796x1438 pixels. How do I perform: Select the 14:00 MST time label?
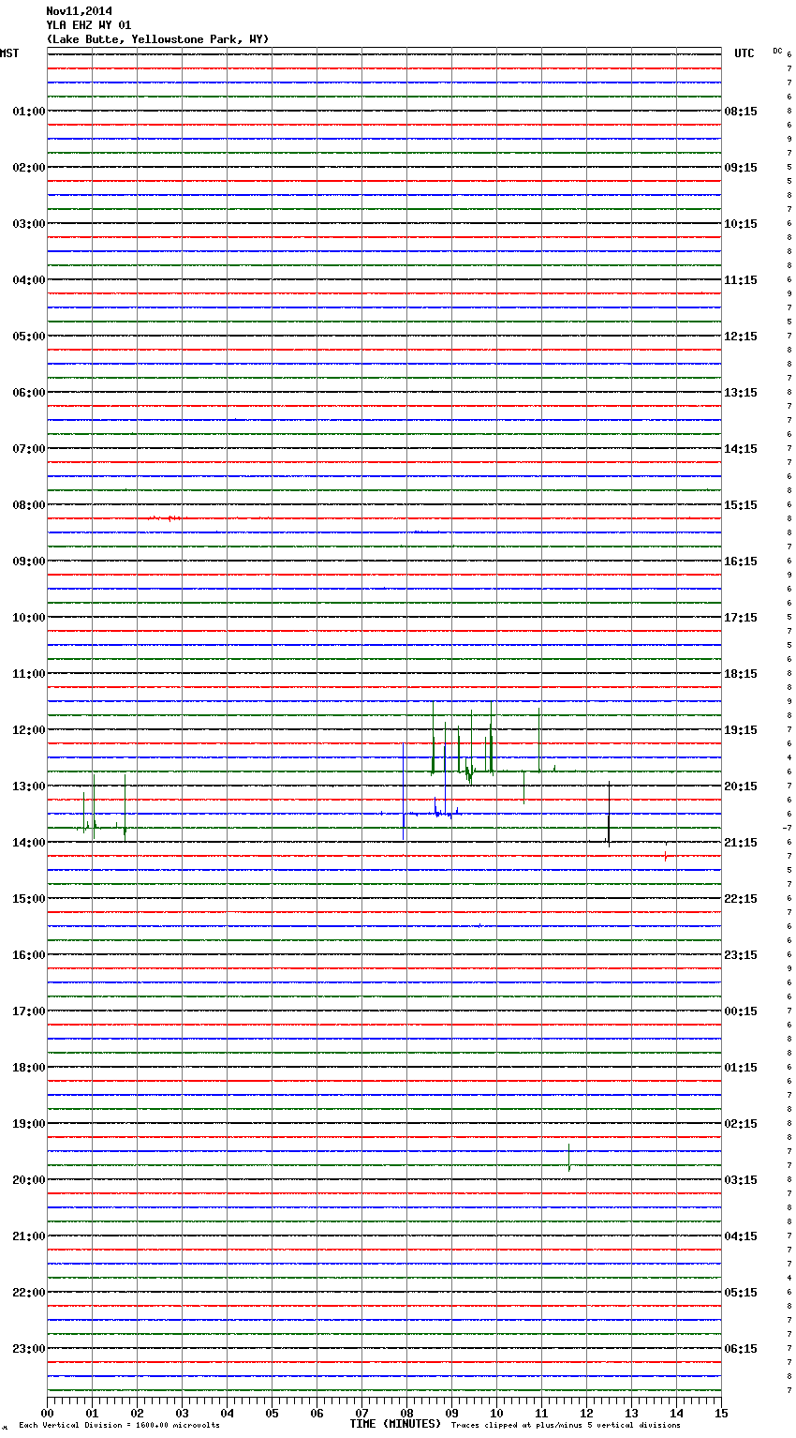28,843
